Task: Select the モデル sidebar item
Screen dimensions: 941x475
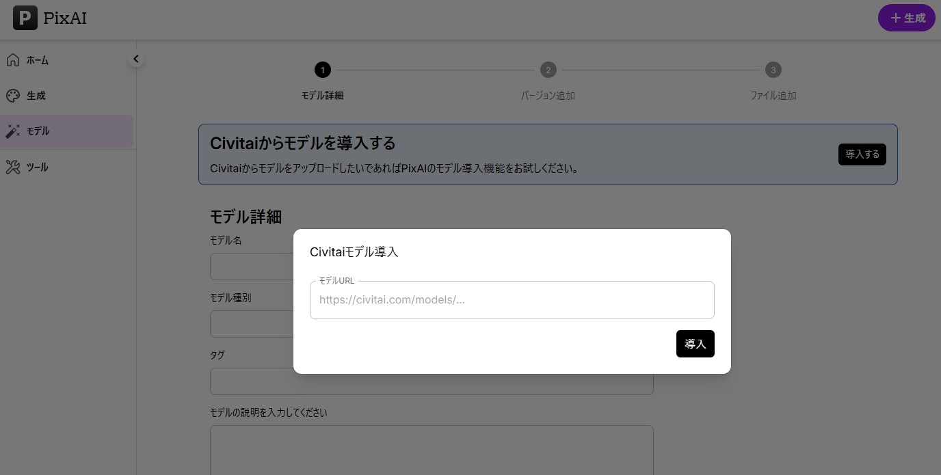Action: click(66, 131)
